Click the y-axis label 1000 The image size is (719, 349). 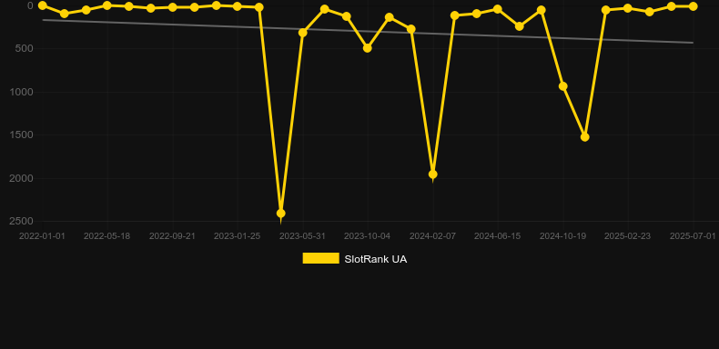(x=22, y=92)
